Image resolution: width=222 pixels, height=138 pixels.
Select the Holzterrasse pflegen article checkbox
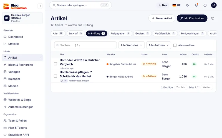tap(55, 76)
